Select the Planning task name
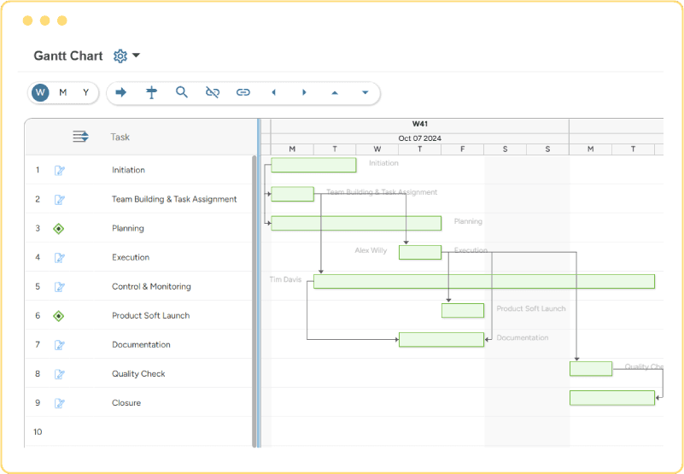 pos(128,228)
